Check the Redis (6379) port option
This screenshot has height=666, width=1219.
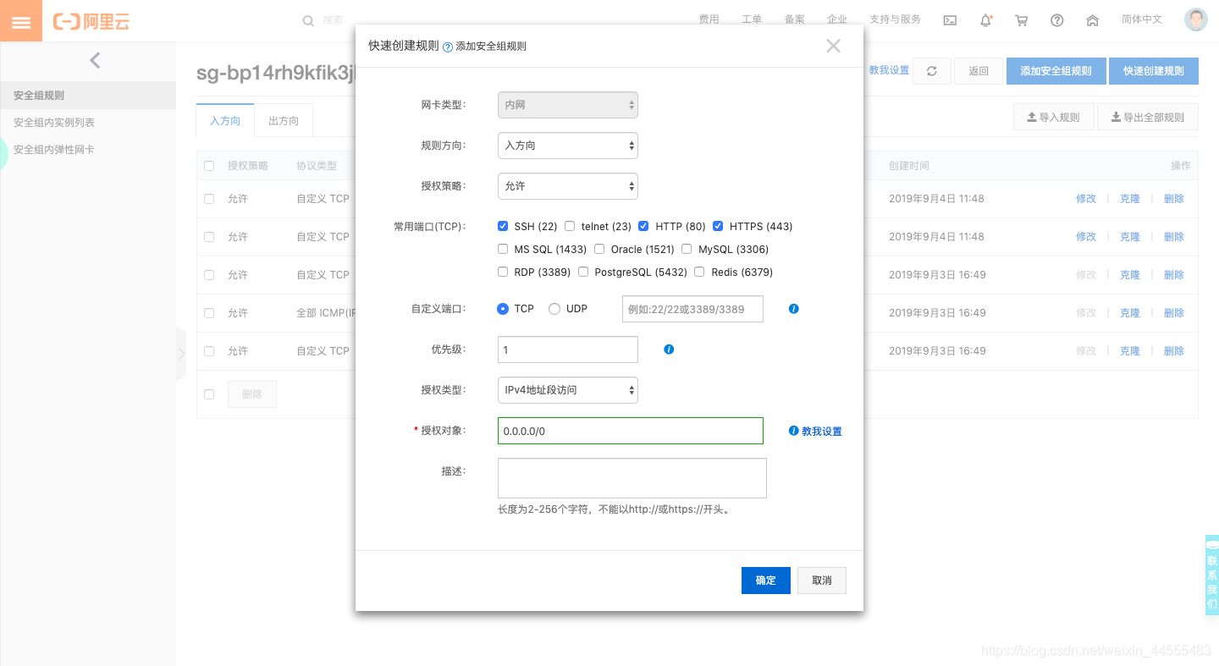[698, 272]
